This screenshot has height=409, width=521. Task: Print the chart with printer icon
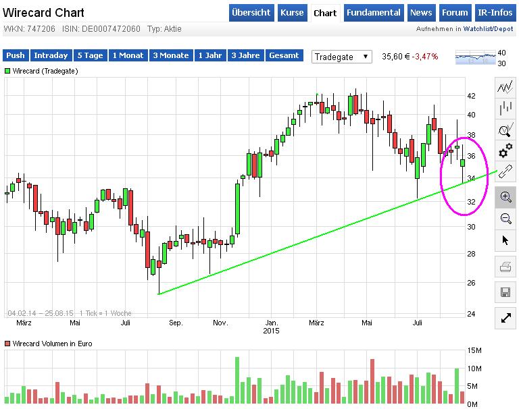505,267
